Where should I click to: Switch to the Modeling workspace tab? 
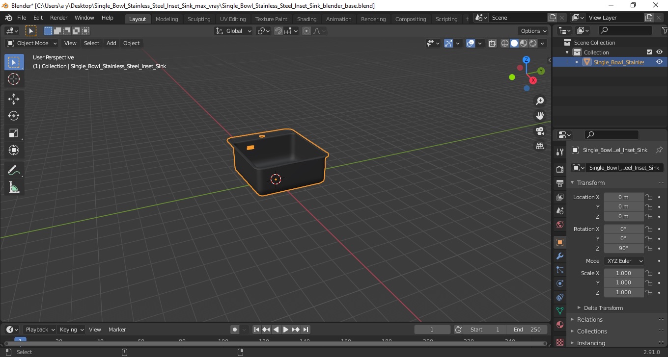167,19
